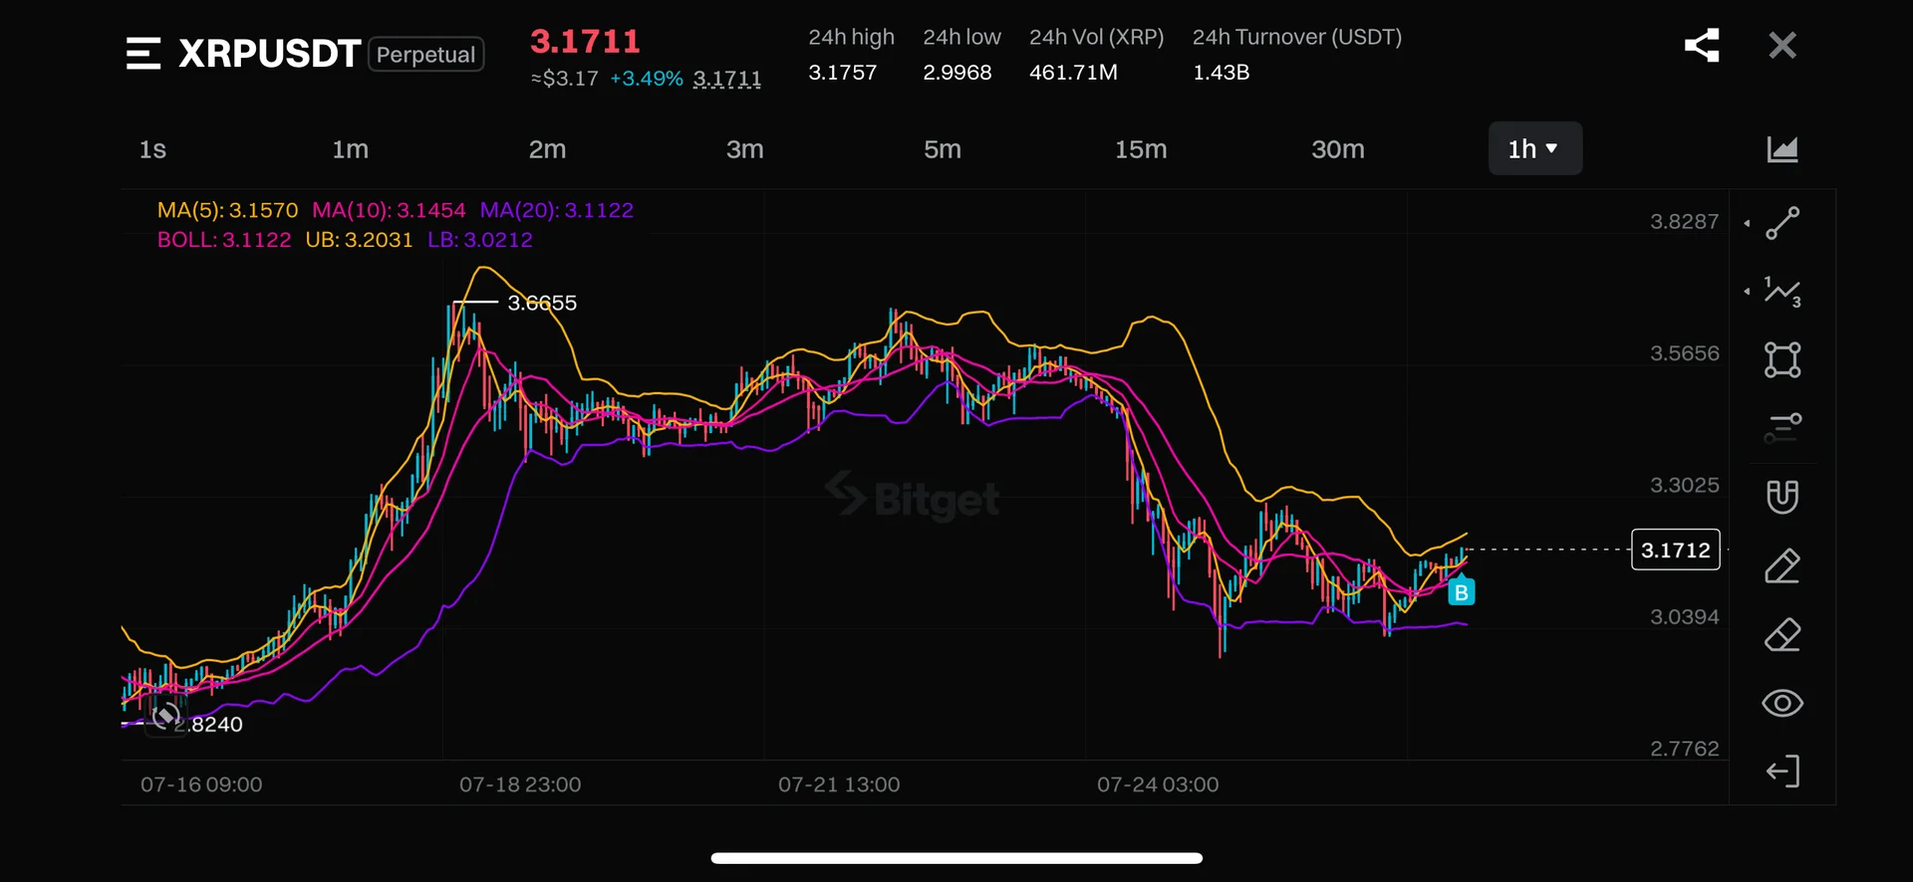This screenshot has height=882, width=1913.
Task: Select the eraser tool to delete drawings
Action: coord(1782,635)
